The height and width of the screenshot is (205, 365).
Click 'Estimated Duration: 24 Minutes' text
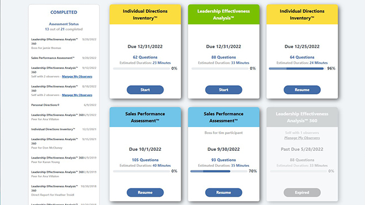(x=302, y=63)
